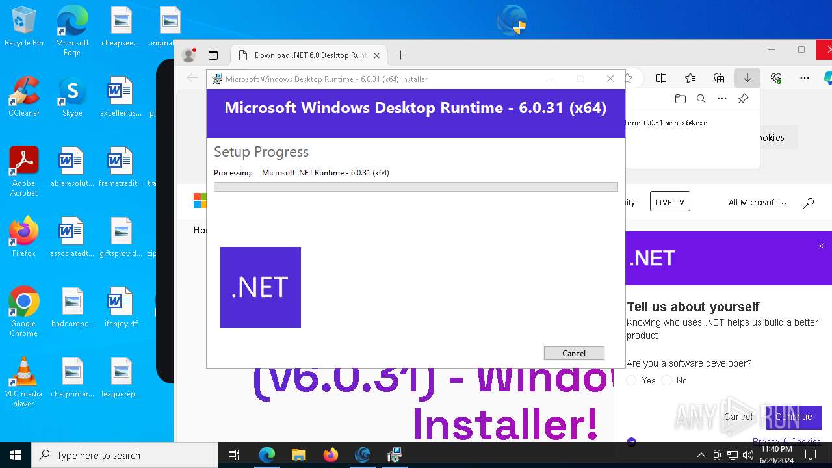Open VLC media player desktop shortcut
Screen dimensions: 832x468
pos(24,382)
